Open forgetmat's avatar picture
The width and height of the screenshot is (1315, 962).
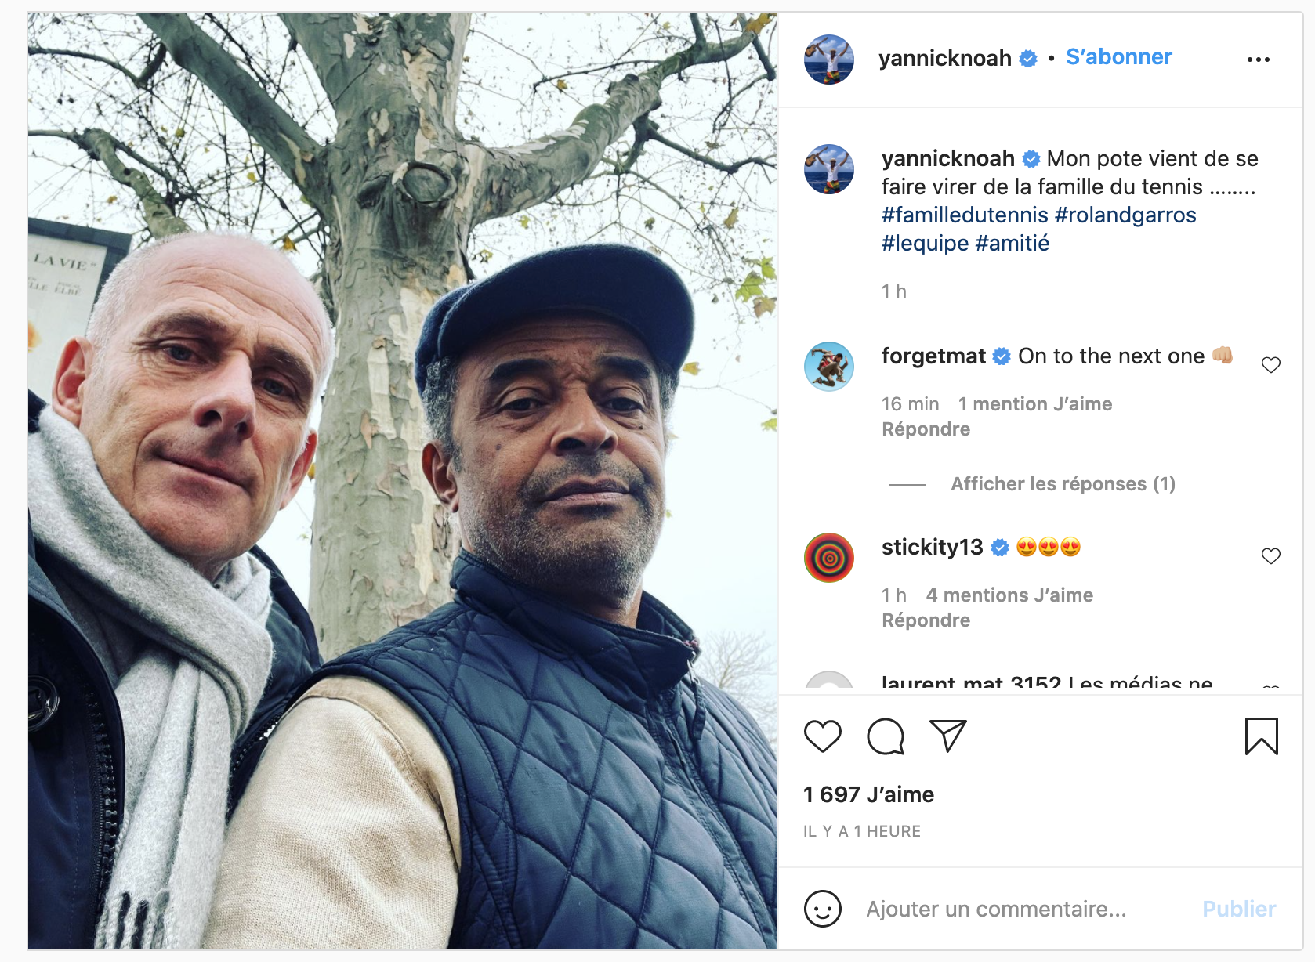(828, 367)
